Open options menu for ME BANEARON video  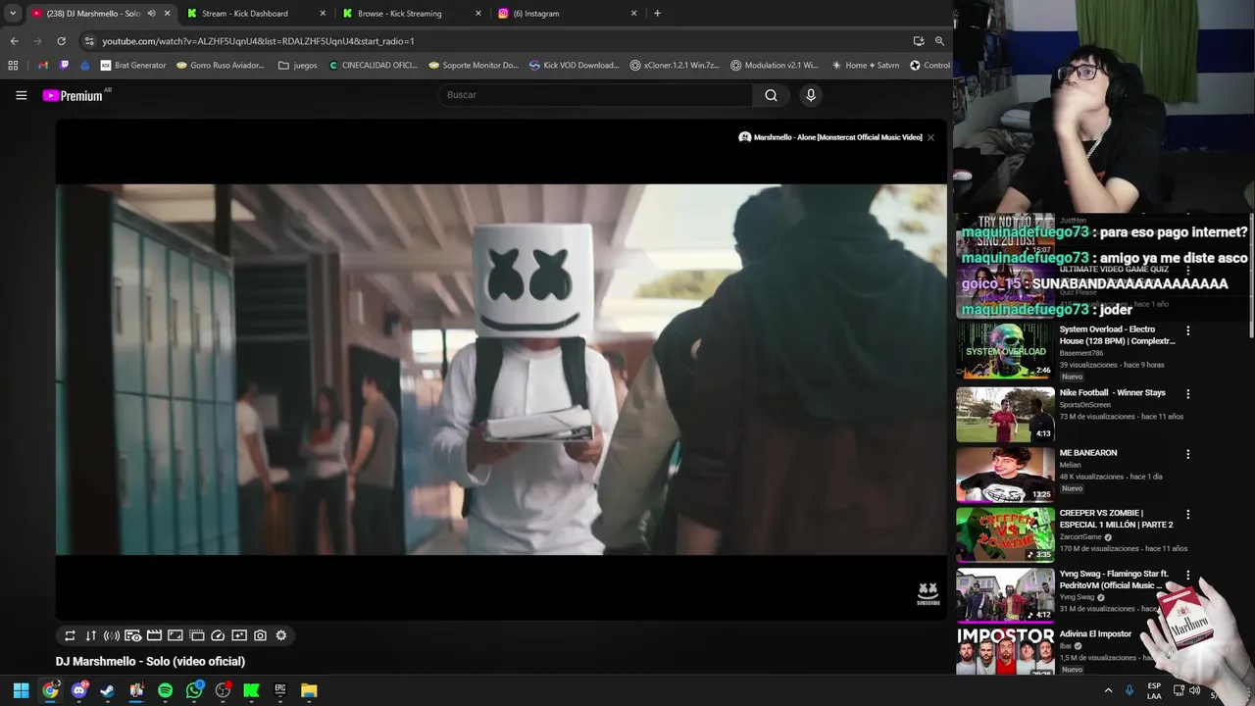tap(1187, 455)
